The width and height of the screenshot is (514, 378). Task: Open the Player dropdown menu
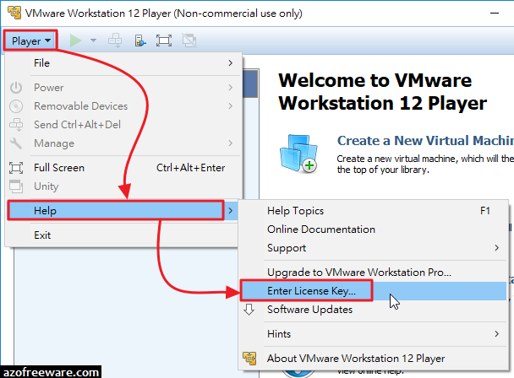pyautogui.click(x=30, y=40)
